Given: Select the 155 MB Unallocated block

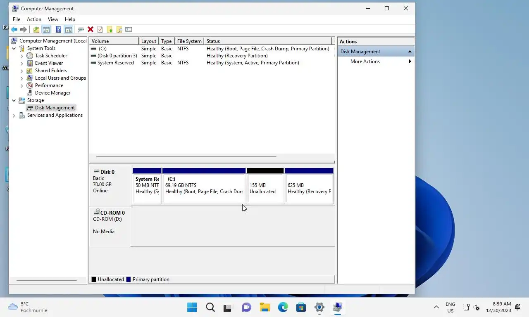Looking at the screenshot, I should tap(265, 186).
